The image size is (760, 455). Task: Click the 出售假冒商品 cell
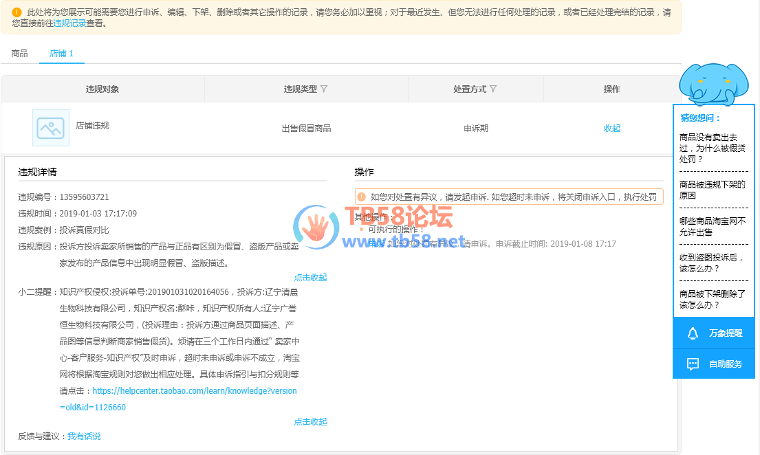(306, 128)
